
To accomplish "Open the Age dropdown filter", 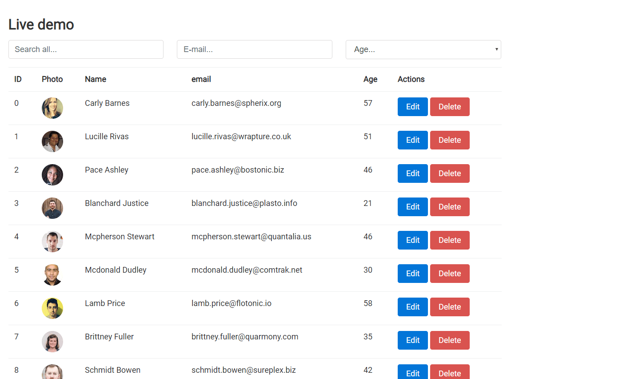I will (423, 49).
